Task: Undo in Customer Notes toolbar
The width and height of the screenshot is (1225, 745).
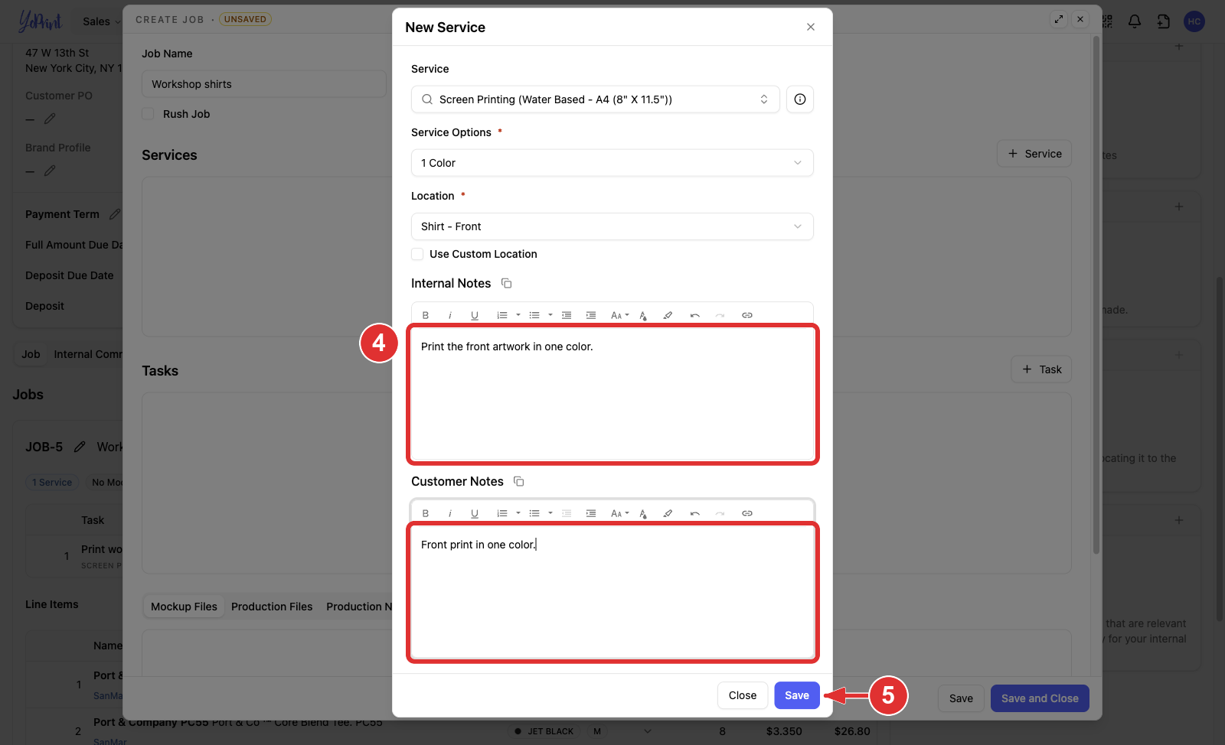Action: (x=695, y=513)
